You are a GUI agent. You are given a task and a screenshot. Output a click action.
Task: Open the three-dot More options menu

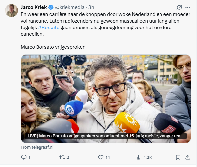click(188, 8)
